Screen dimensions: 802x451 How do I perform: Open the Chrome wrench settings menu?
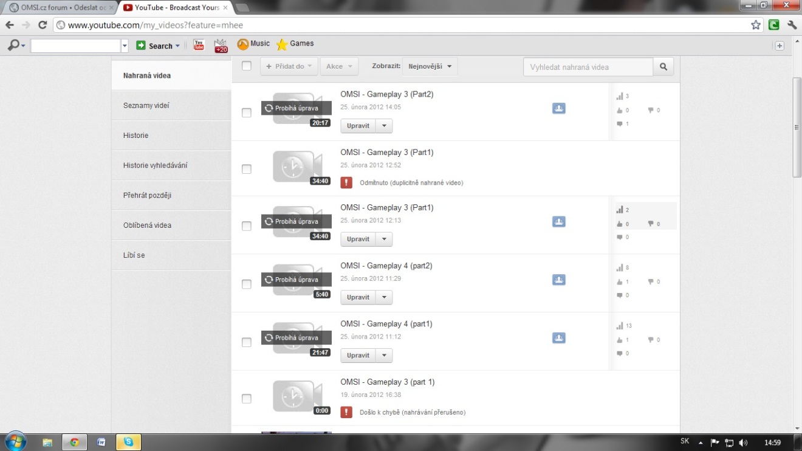point(792,25)
